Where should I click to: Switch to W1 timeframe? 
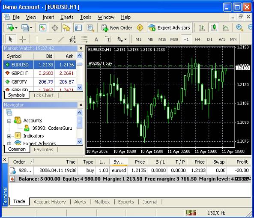tap(222, 39)
